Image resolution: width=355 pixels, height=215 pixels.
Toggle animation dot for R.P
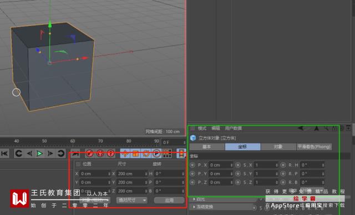click(x=283, y=173)
